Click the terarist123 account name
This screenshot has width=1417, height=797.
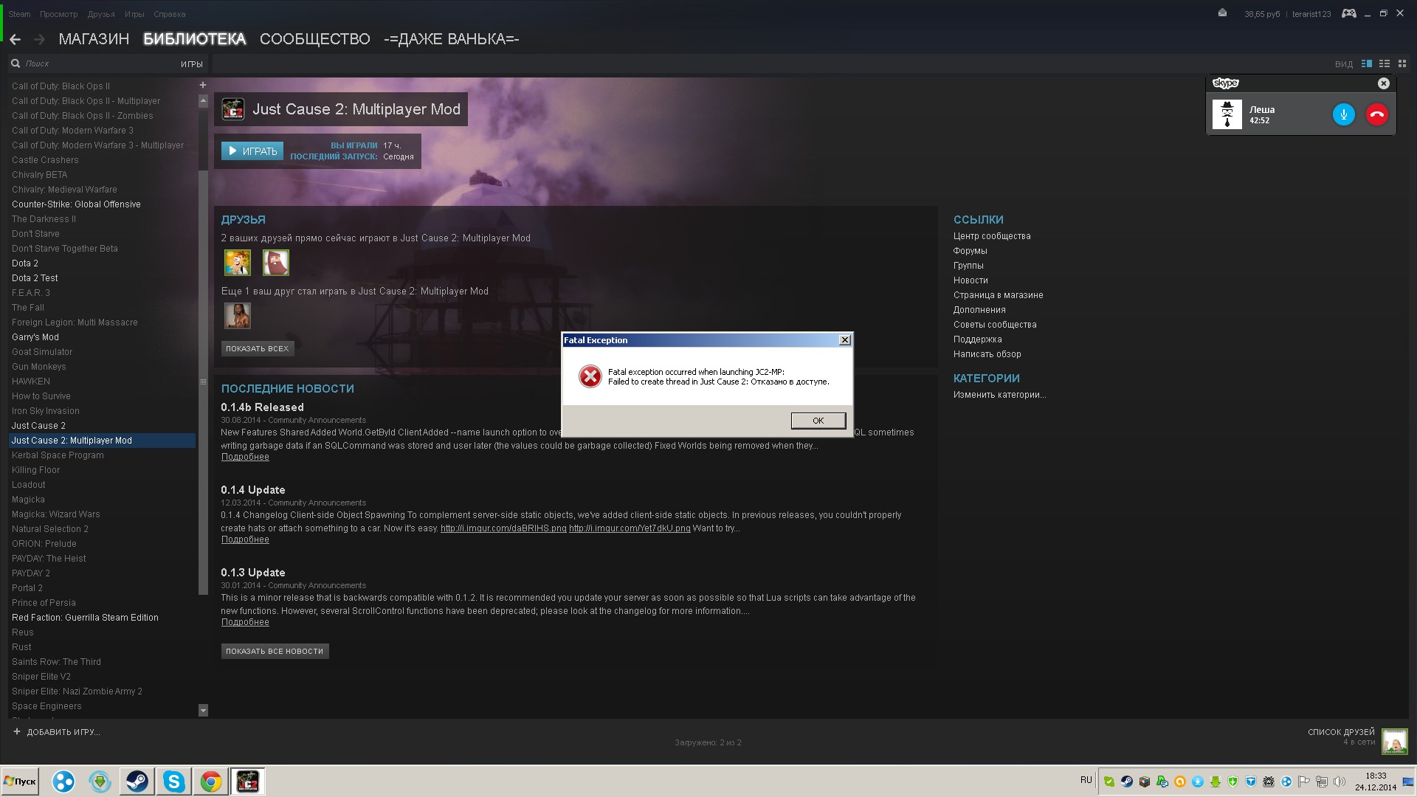1311,14
